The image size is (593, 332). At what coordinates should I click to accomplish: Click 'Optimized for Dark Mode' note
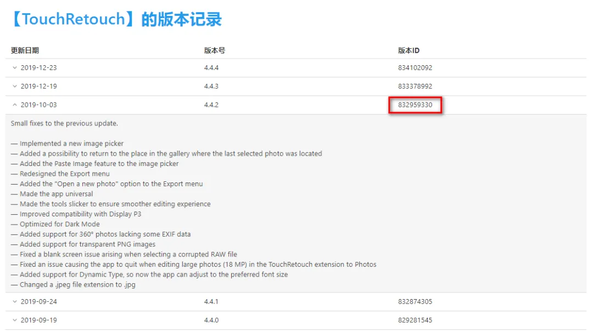coord(55,224)
